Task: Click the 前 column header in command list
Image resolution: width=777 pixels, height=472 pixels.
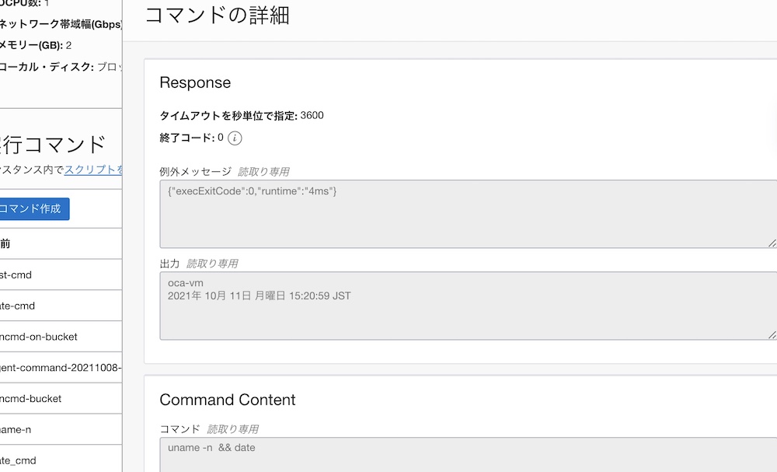Action: click(5, 243)
